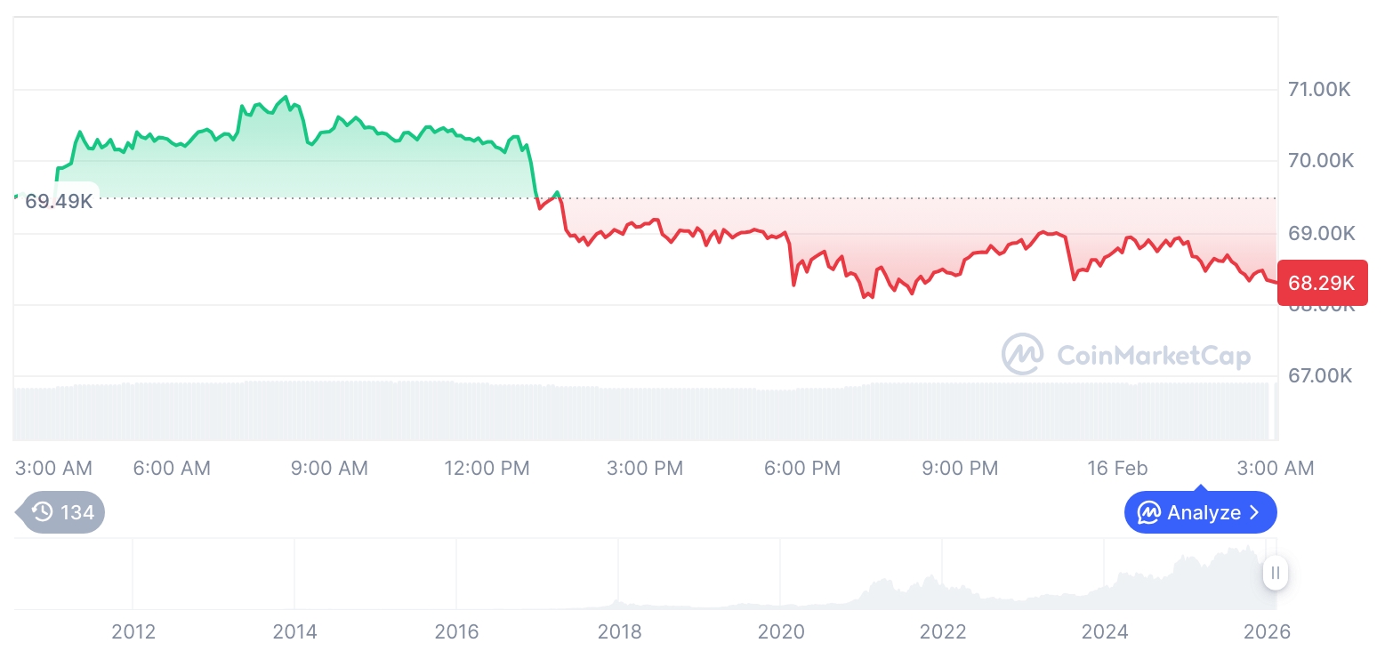Image resolution: width=1393 pixels, height=651 pixels.
Task: Click the 67.00K price axis label
Action: click(1321, 376)
